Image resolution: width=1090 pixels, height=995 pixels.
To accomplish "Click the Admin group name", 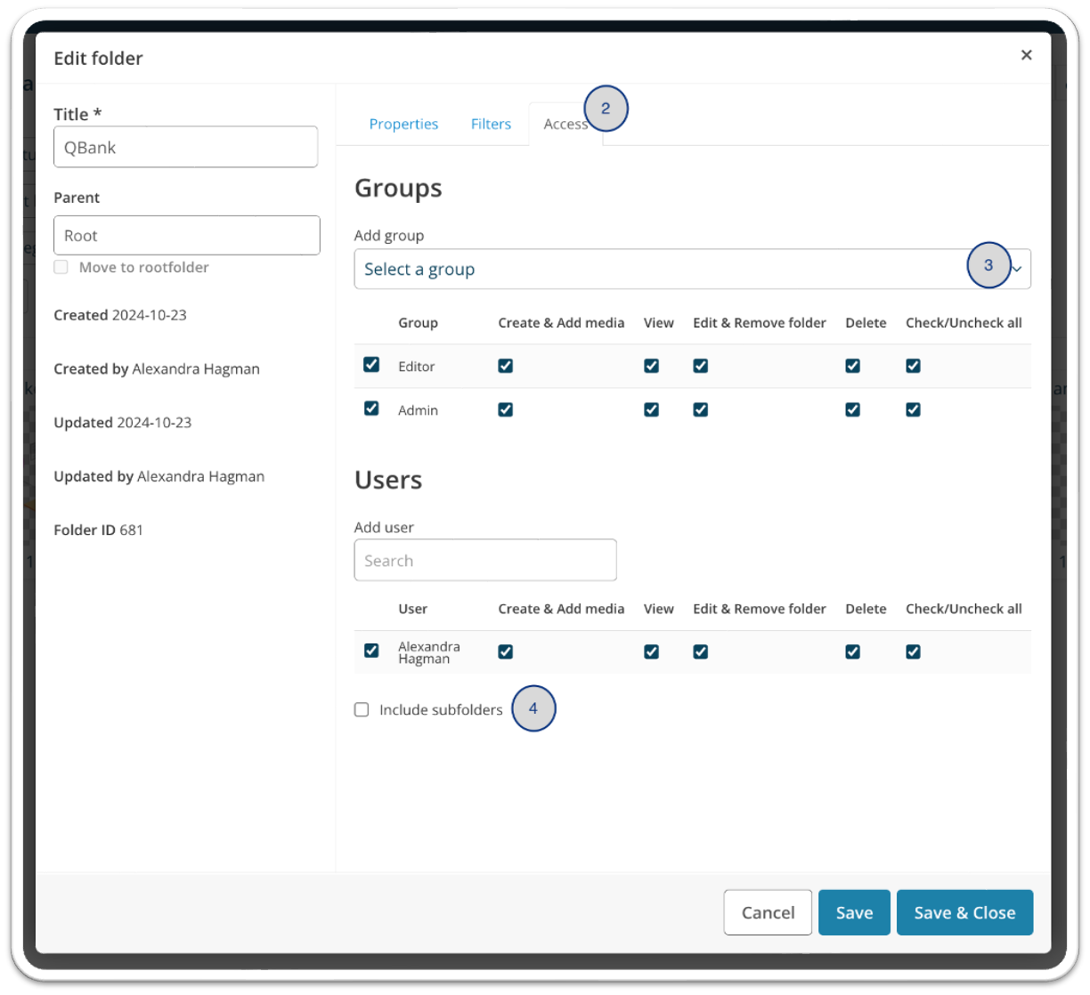I will click(x=418, y=410).
